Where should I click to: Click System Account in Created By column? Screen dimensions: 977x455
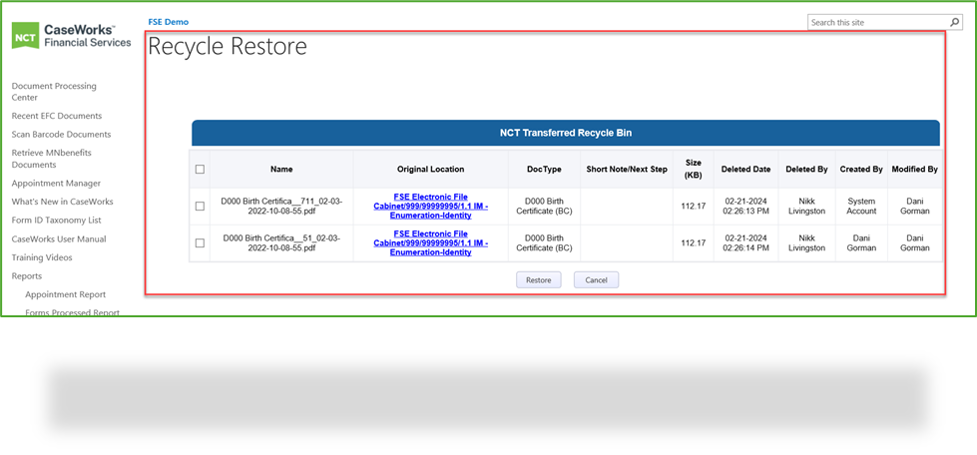click(x=861, y=207)
